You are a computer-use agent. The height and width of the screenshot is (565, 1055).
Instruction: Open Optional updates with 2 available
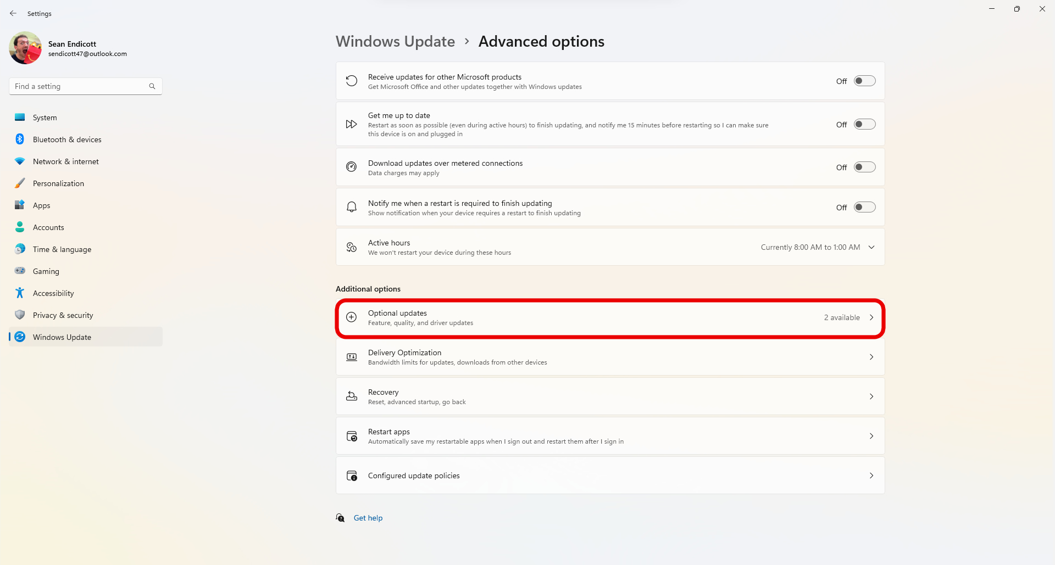pyautogui.click(x=610, y=318)
